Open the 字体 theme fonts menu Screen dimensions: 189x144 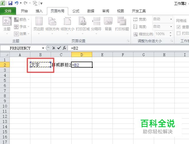[22, 27]
